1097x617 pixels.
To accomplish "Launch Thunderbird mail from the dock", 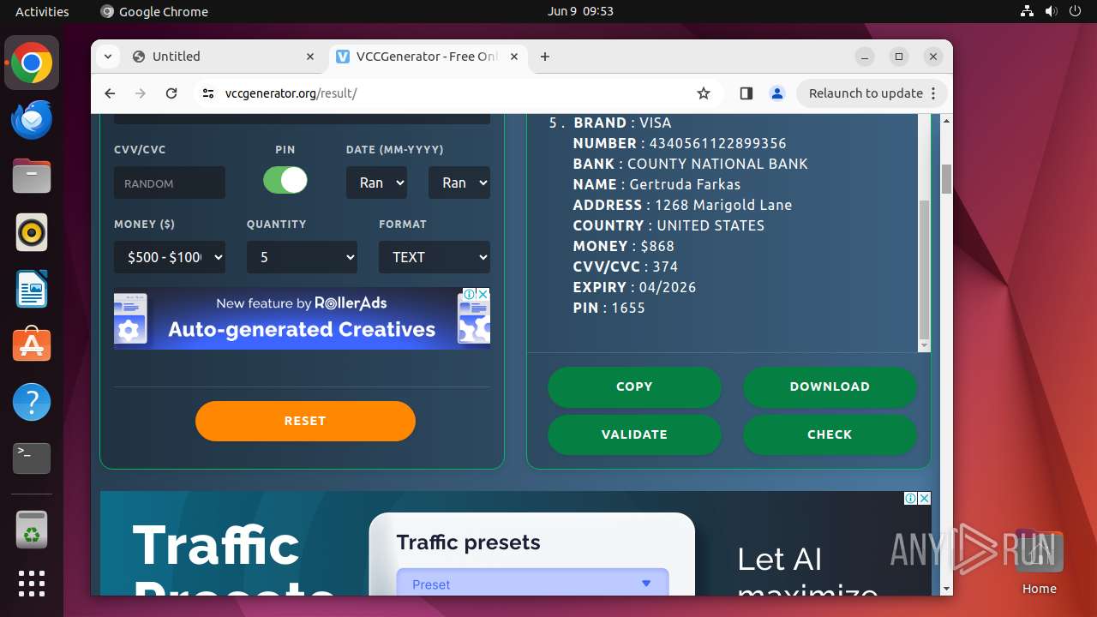I will coord(32,120).
